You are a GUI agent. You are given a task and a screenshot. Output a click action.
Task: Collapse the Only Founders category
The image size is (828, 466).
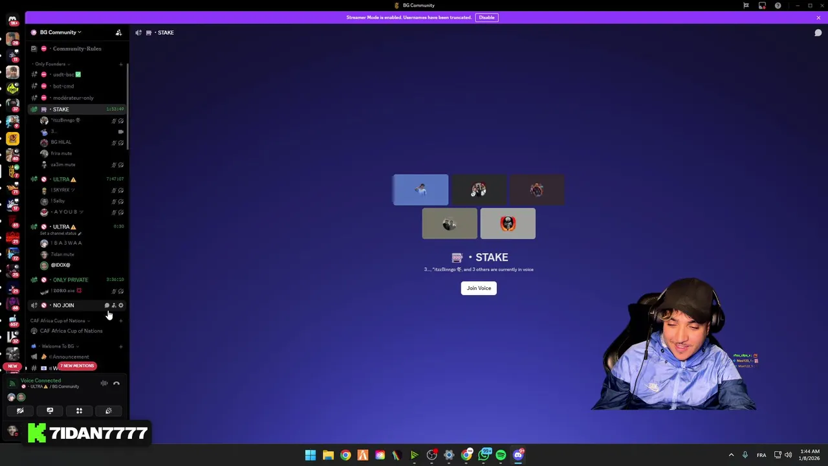[52, 64]
